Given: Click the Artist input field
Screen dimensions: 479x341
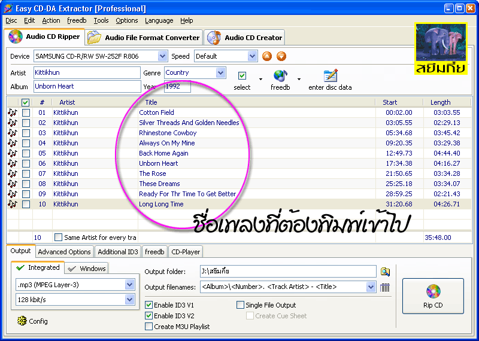Looking at the screenshot, I should (x=87, y=72).
